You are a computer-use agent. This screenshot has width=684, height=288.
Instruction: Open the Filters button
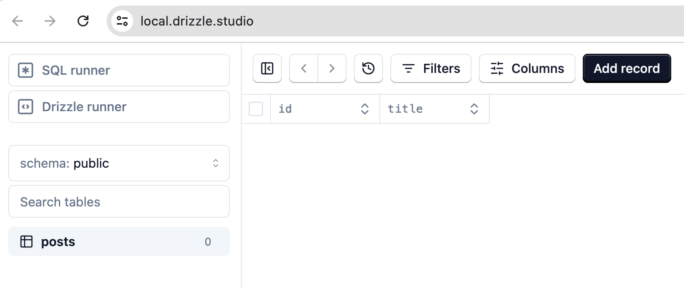point(431,68)
